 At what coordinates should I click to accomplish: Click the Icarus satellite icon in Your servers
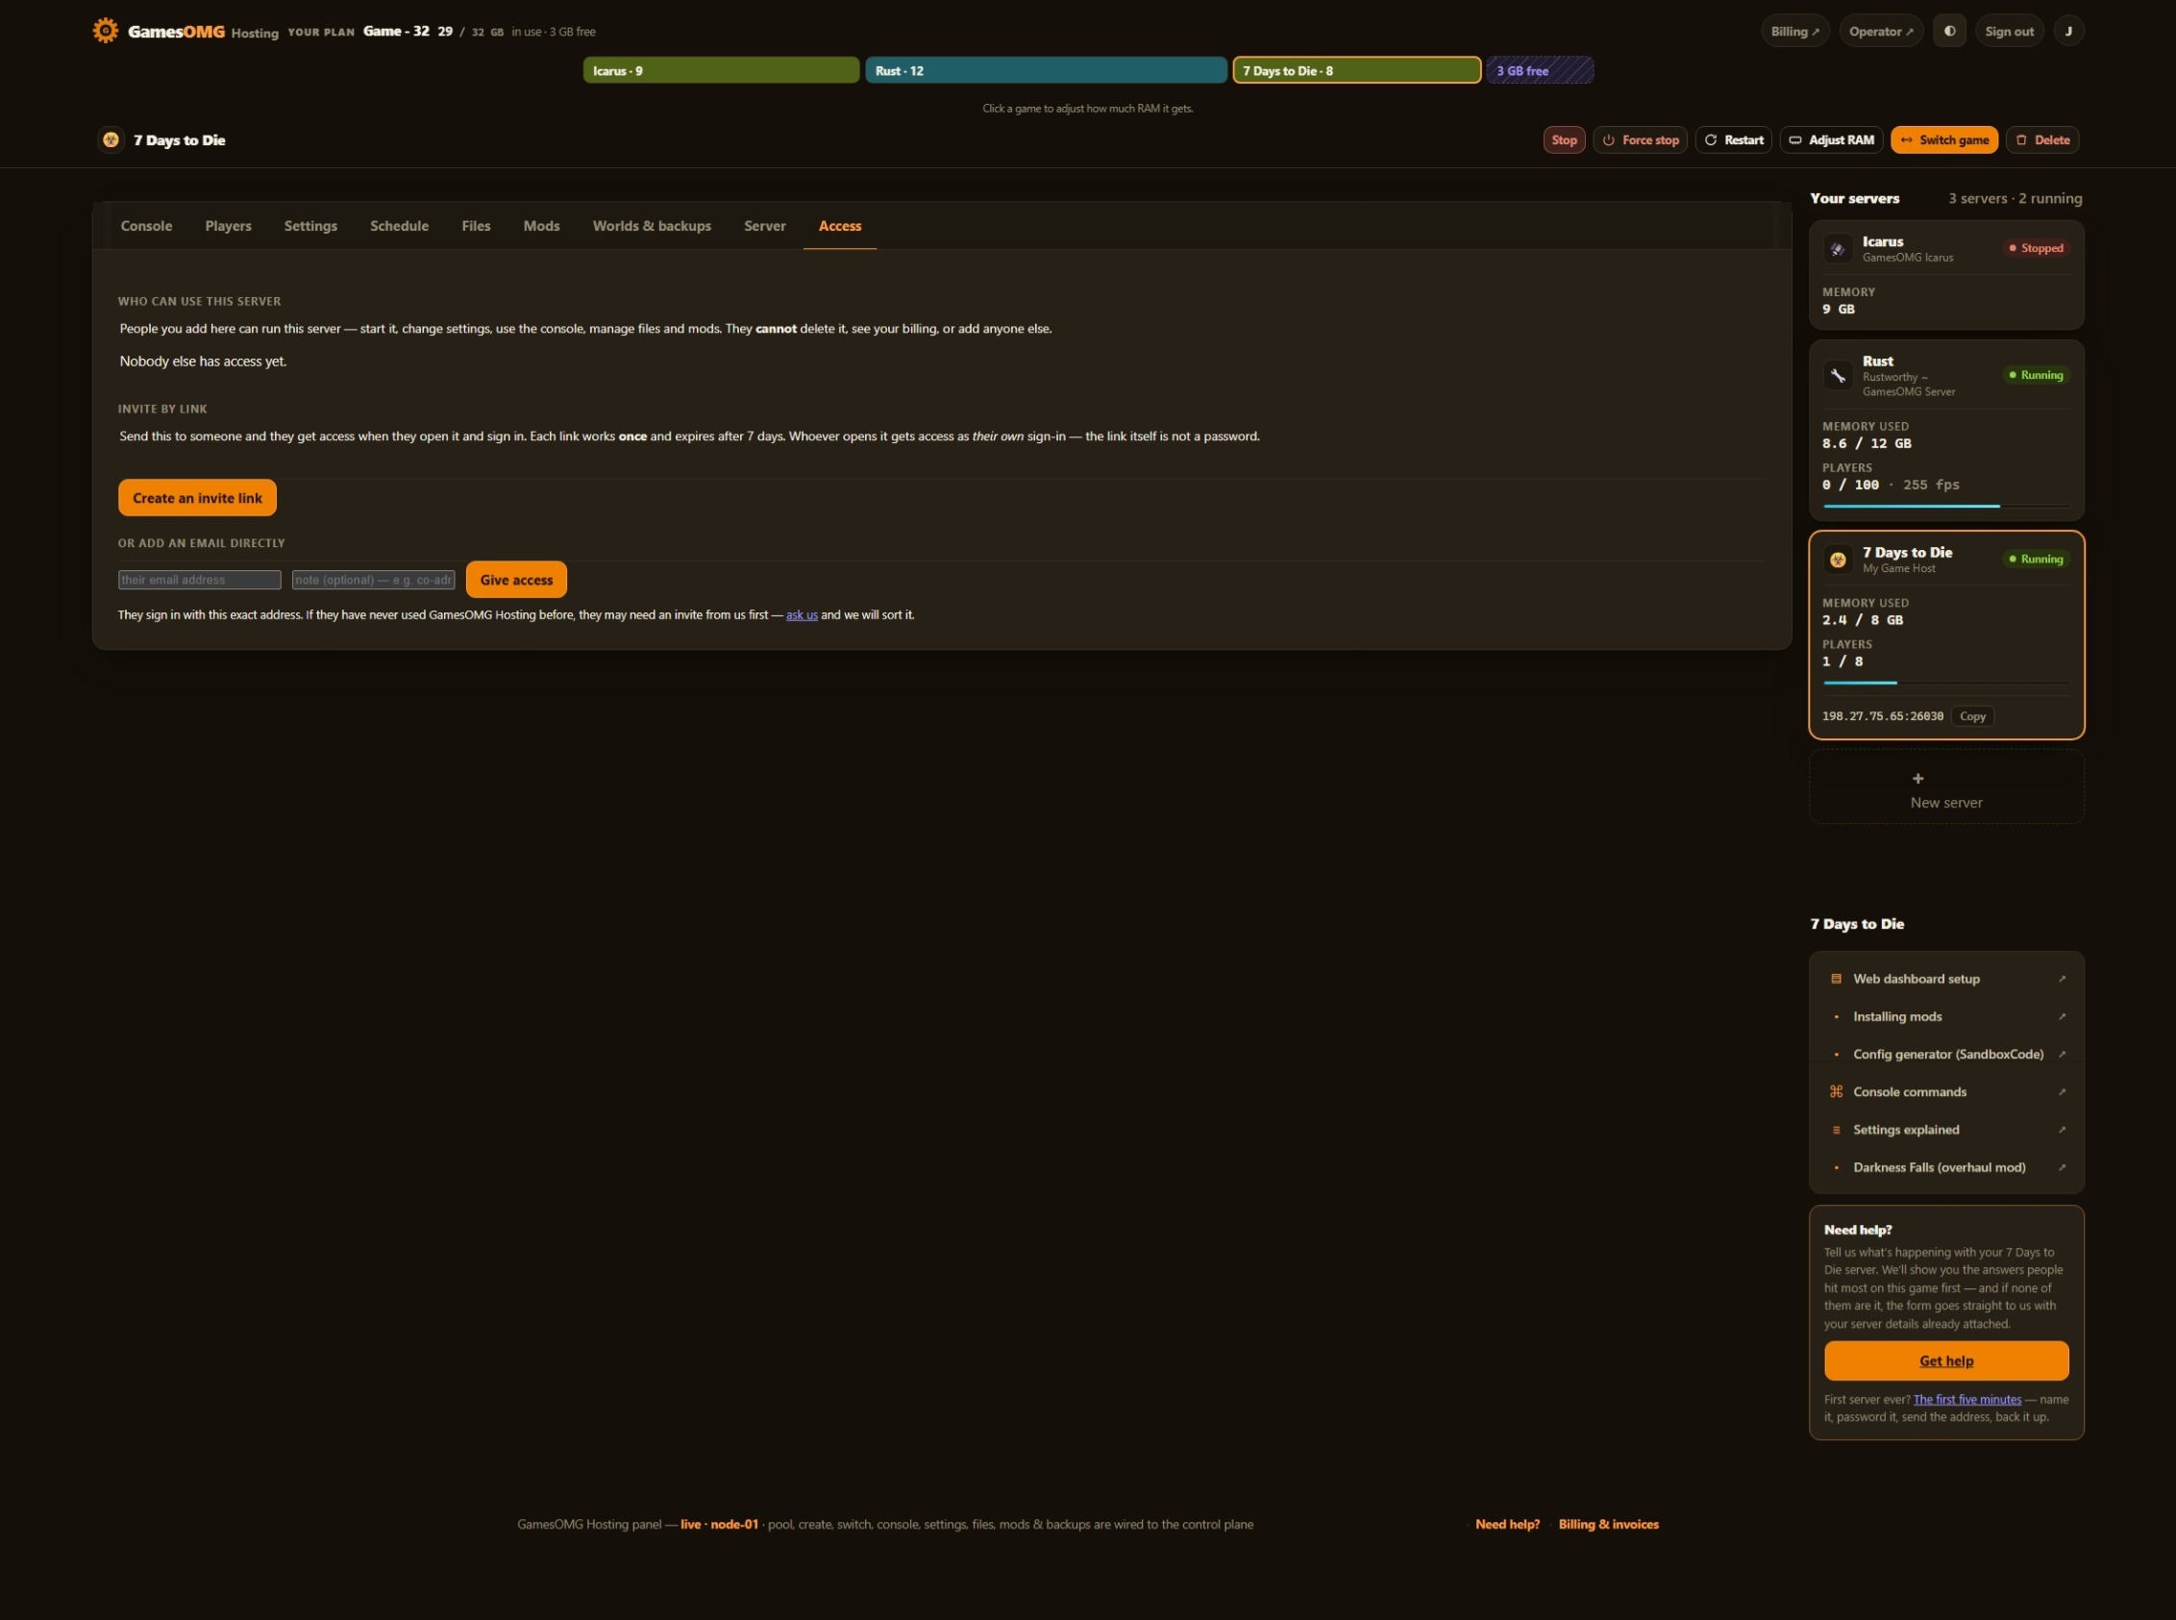tap(1838, 249)
